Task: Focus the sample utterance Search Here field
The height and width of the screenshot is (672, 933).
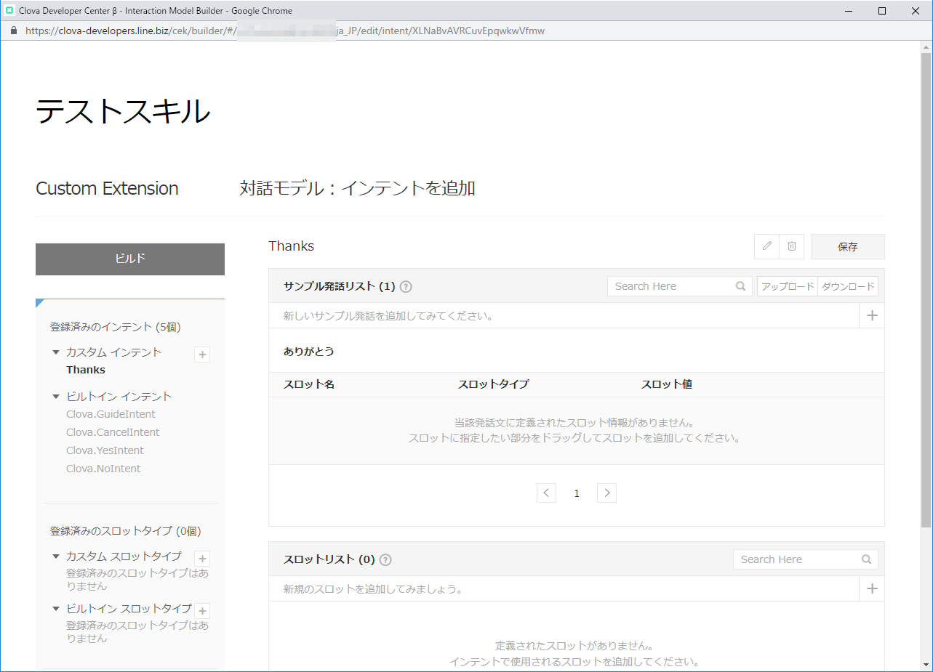Action: point(672,286)
